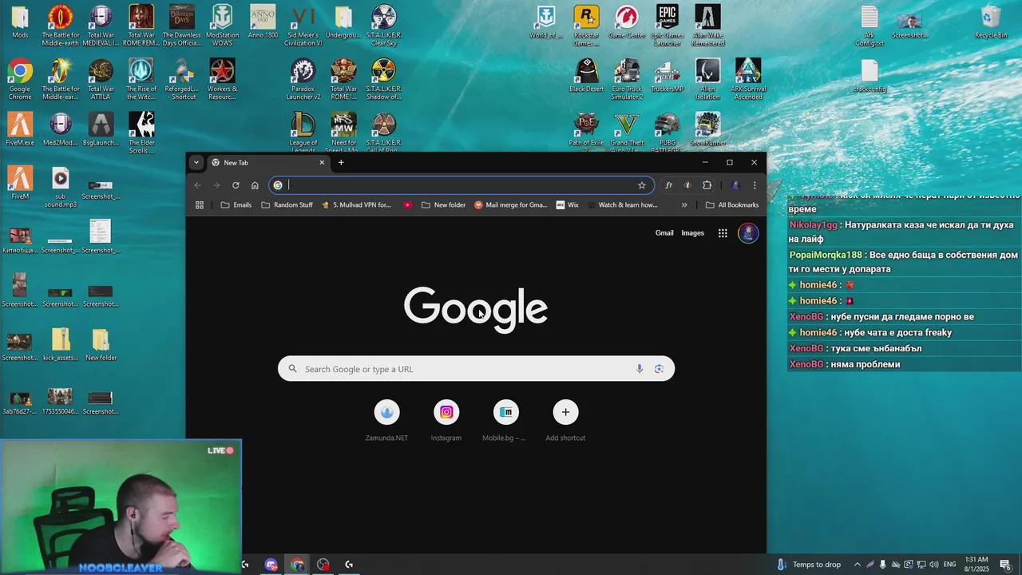Open the Temps to drop weather widget

tap(808, 565)
